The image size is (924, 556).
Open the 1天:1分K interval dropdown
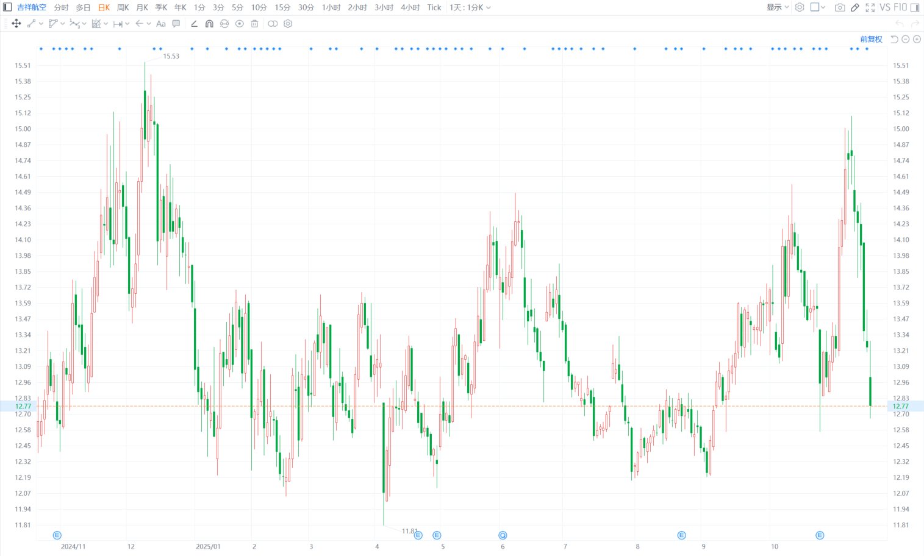point(470,7)
